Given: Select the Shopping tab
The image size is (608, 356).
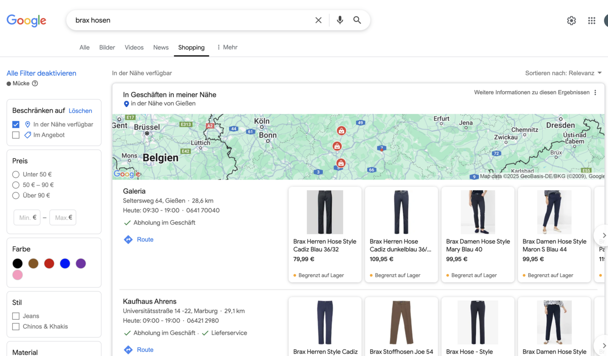Looking at the screenshot, I should (191, 47).
